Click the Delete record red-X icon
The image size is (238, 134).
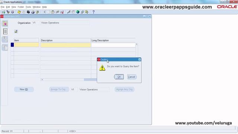(x=62, y=12)
